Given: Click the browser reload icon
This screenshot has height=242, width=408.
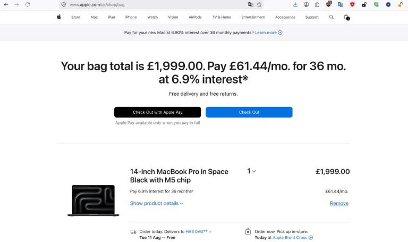Looking at the screenshot, I should click(28, 4).
